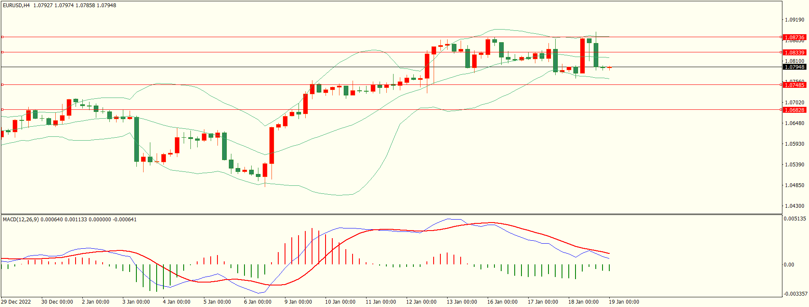
Task: Select the horizontal line at 1.06828 level
Action: (x=391, y=110)
